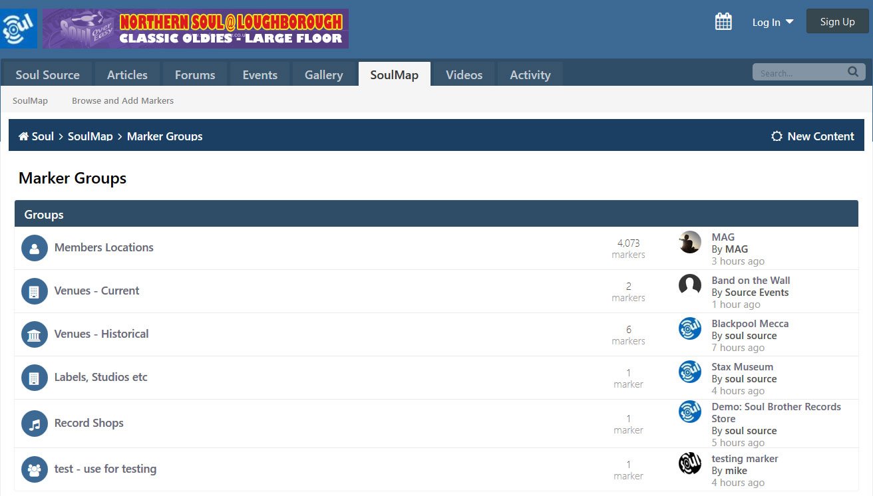Click the Record Shops music note icon

click(35, 424)
